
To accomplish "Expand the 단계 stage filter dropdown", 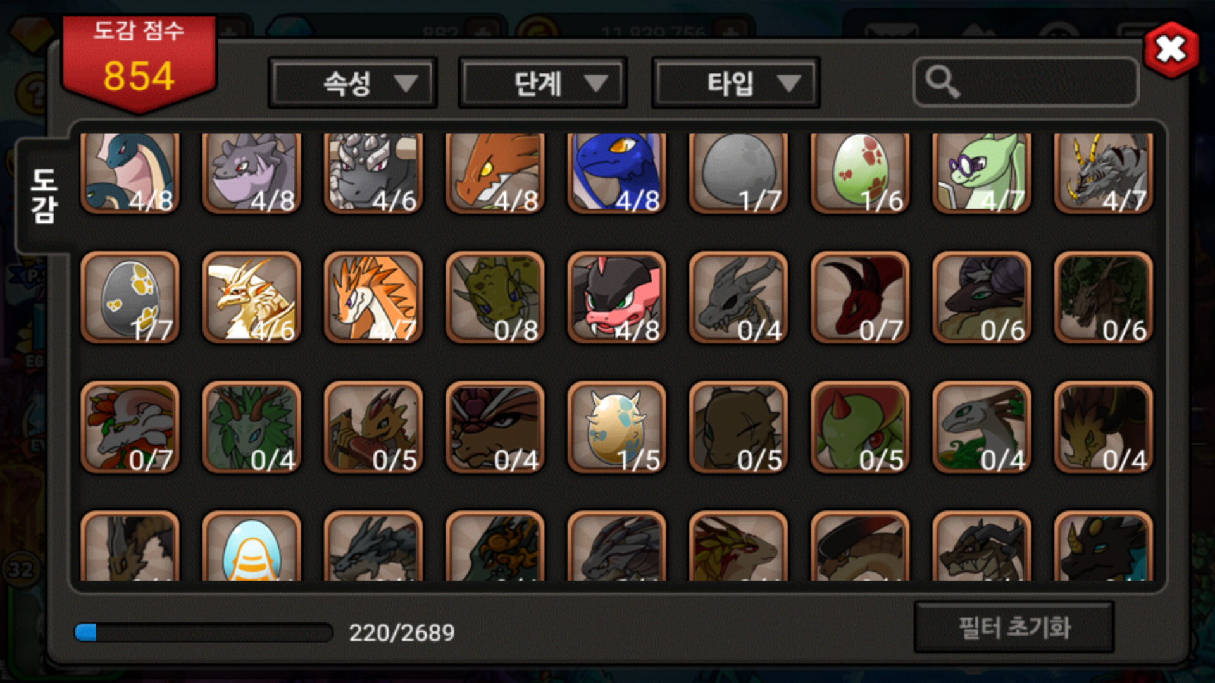I will pos(543,83).
